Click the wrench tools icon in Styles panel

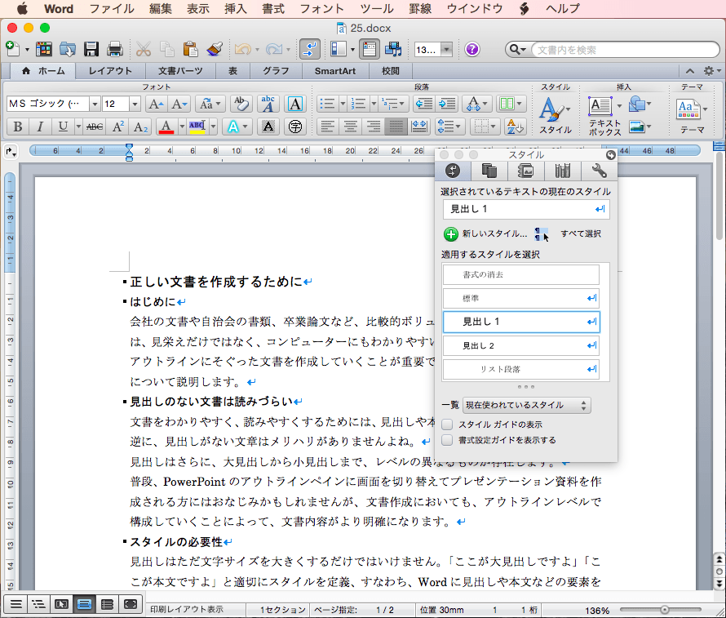599,170
